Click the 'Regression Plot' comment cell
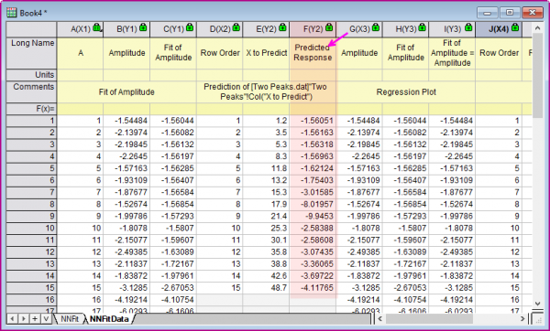Image resolution: width=550 pixels, height=331 pixels. [x=406, y=92]
